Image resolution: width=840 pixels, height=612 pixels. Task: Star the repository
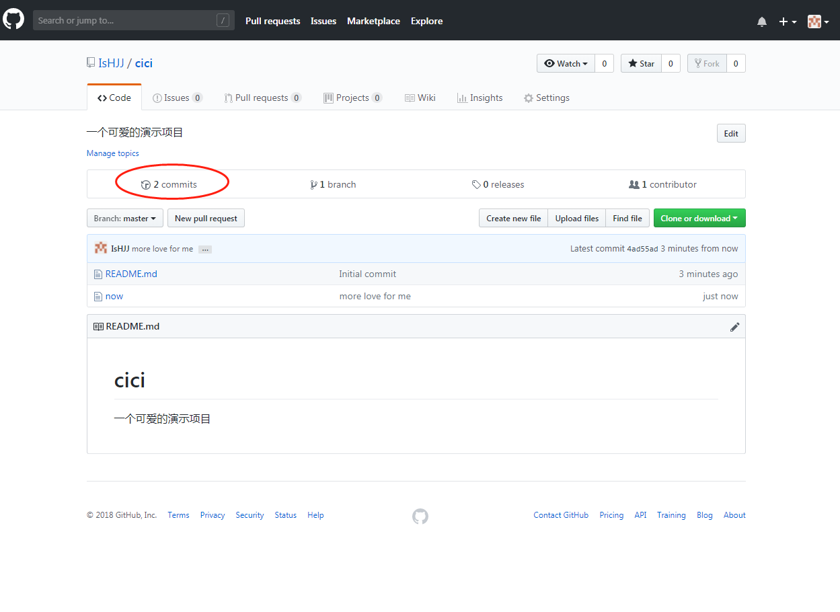point(641,63)
